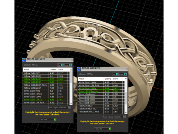The width and height of the screenshot is (178, 134).
Task: Select the Silver:Continuum row
Action: coord(101,94)
